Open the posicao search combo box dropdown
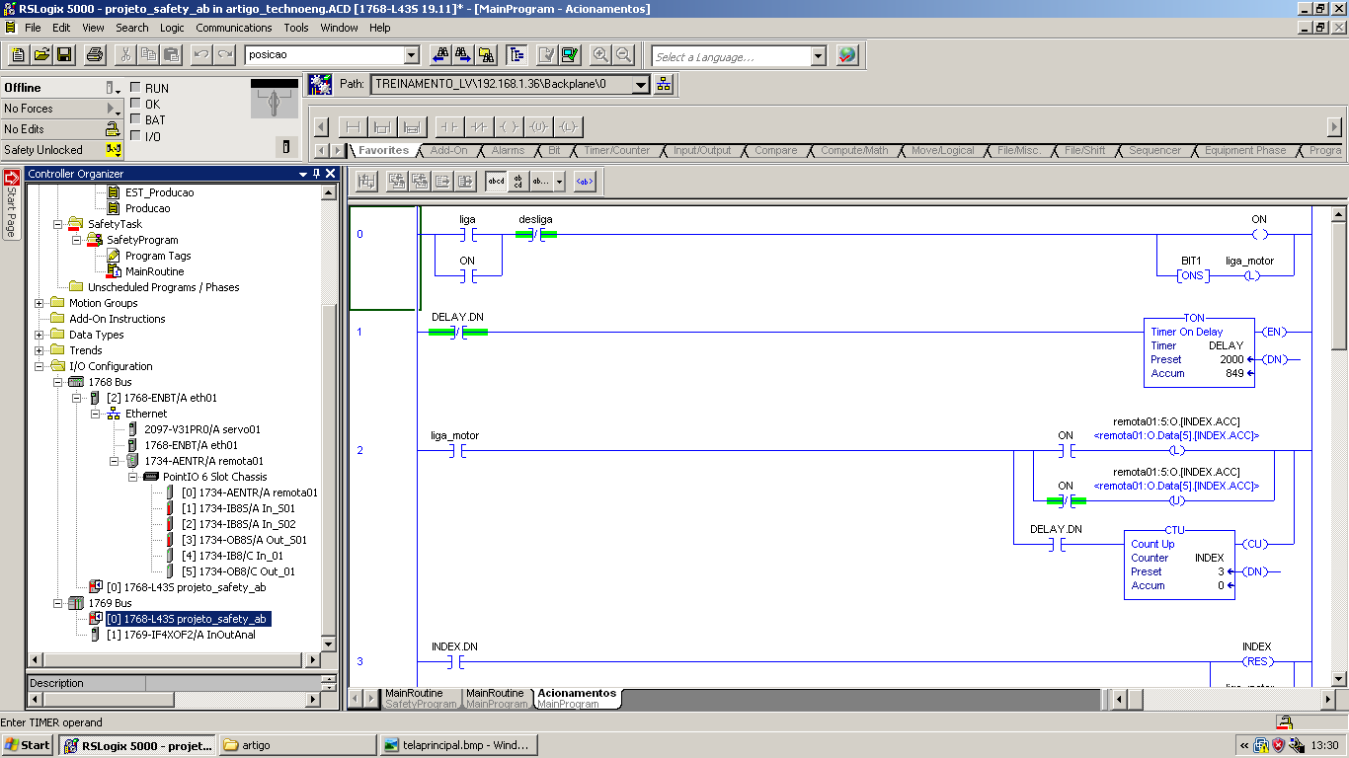This screenshot has height=758, width=1349. click(412, 55)
